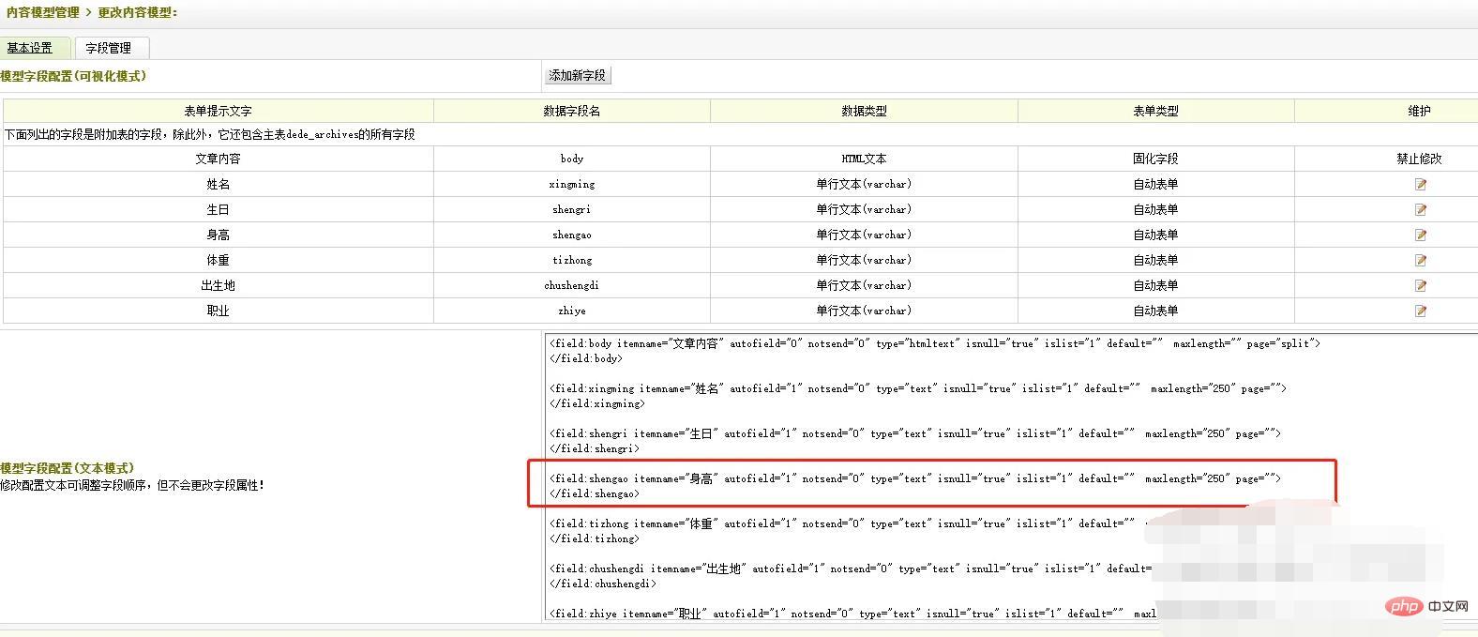Click the field:shengri opening line in text area
This screenshot has height=637, width=1478.
(x=915, y=433)
